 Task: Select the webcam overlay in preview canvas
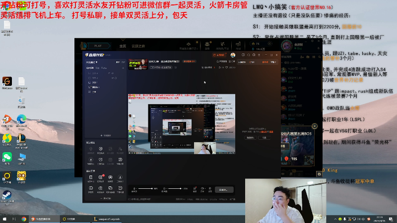coord(205,148)
